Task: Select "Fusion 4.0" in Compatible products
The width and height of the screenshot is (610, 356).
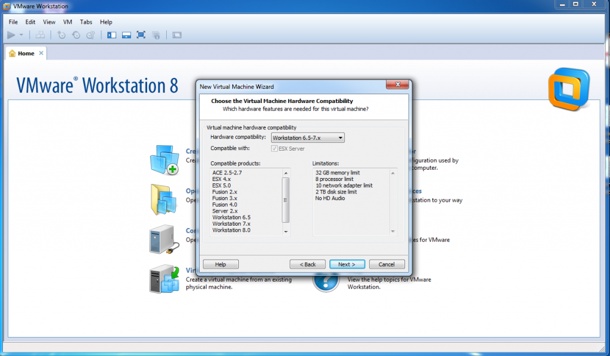Action: tap(225, 205)
